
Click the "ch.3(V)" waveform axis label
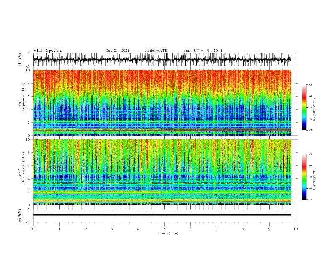[20, 215]
